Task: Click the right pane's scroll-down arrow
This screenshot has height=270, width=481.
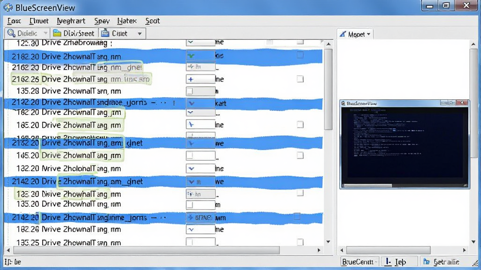Action: (473, 242)
